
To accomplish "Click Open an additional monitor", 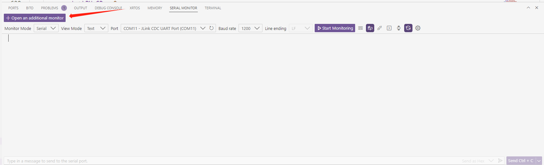I will [35, 18].
